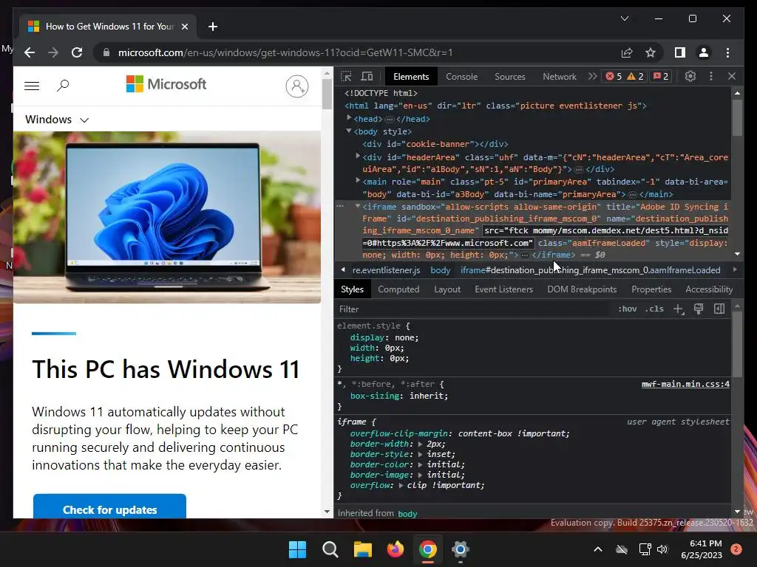Open DevTools customize three-dot menu
Screen dimensions: 757x567
[711, 76]
